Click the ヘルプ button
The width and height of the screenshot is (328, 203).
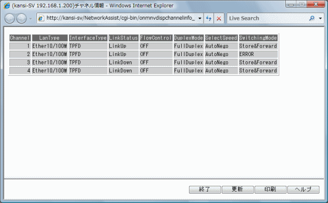pyautogui.click(x=304, y=190)
